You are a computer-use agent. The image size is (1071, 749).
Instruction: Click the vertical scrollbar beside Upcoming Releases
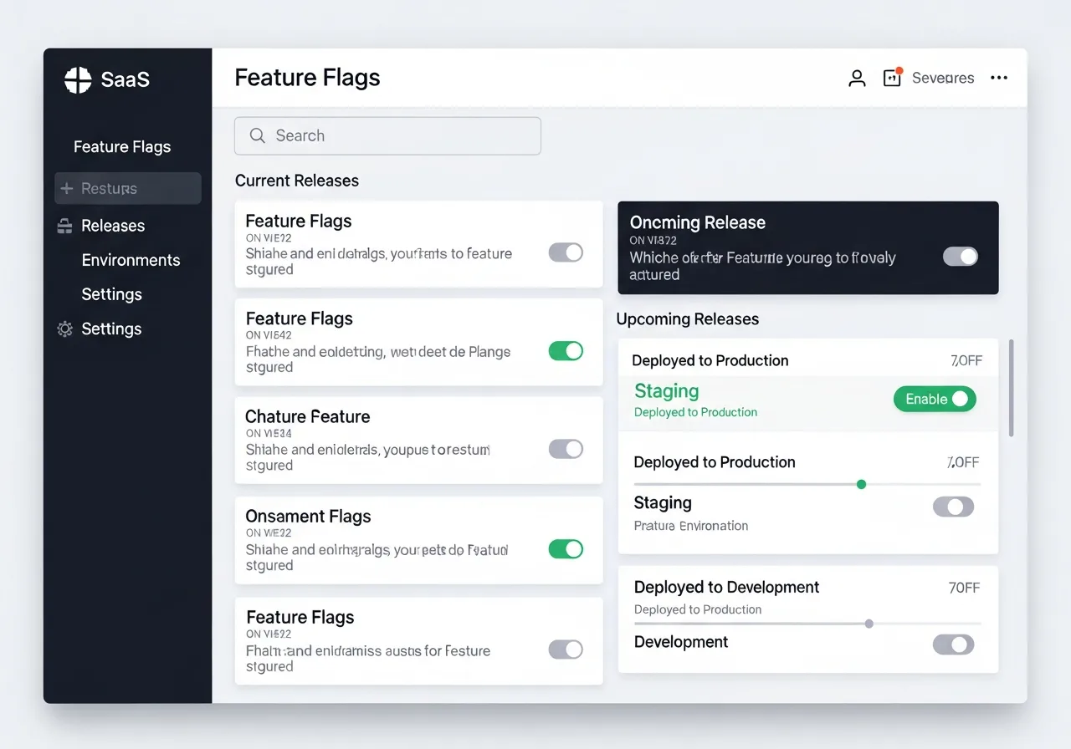(x=1012, y=389)
